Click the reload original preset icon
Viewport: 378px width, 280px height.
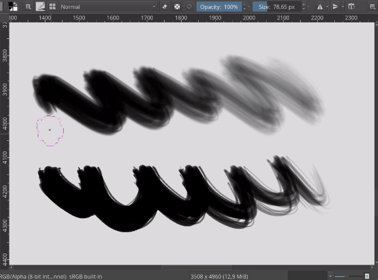coord(189,6)
